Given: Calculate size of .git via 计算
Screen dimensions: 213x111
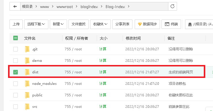Looking at the screenshot, I should click(103, 49).
